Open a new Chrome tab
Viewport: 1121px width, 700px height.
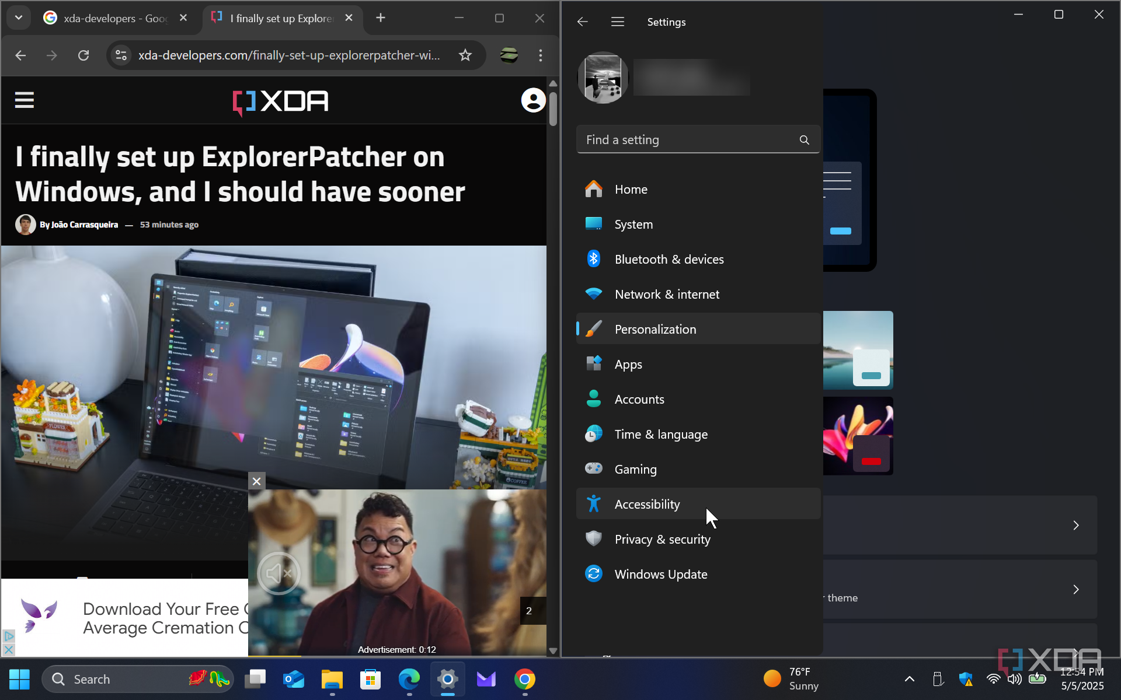(x=381, y=18)
